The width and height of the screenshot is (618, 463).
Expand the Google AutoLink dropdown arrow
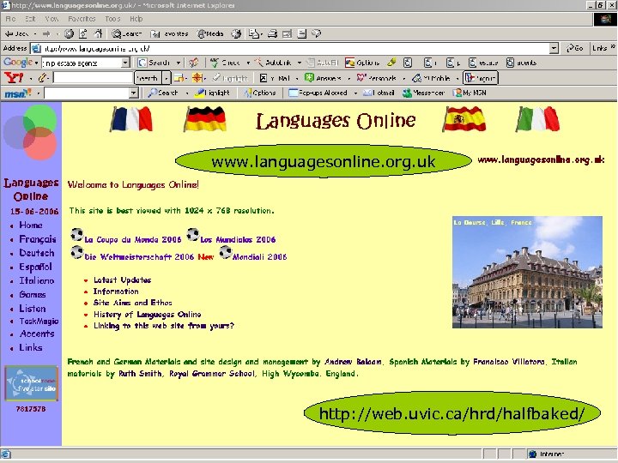pyautogui.click(x=299, y=63)
